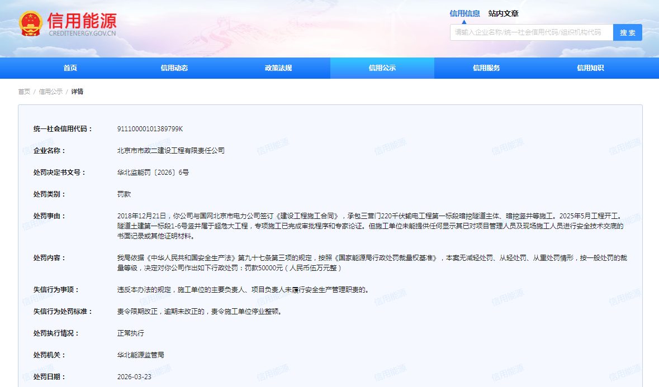Click the national emblem logo icon
This screenshot has width=659, height=387.
(30, 24)
